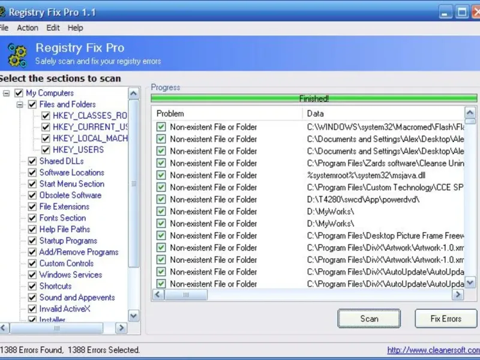Uncheck the msjava.dll error row

161,175
